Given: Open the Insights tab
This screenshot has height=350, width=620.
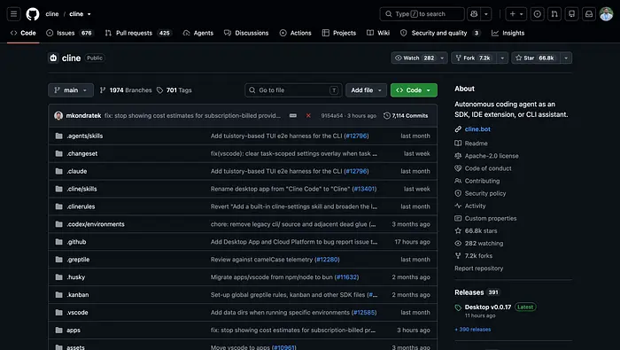Looking at the screenshot, I should 508,33.
